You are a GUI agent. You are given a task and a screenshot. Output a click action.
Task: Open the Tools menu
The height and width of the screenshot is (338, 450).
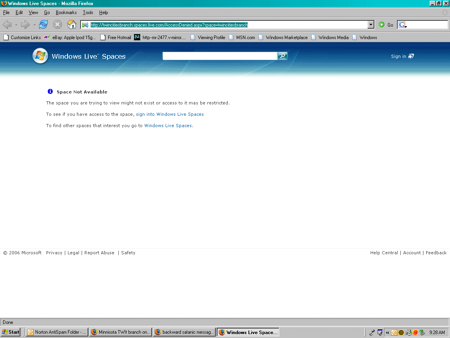click(x=88, y=13)
